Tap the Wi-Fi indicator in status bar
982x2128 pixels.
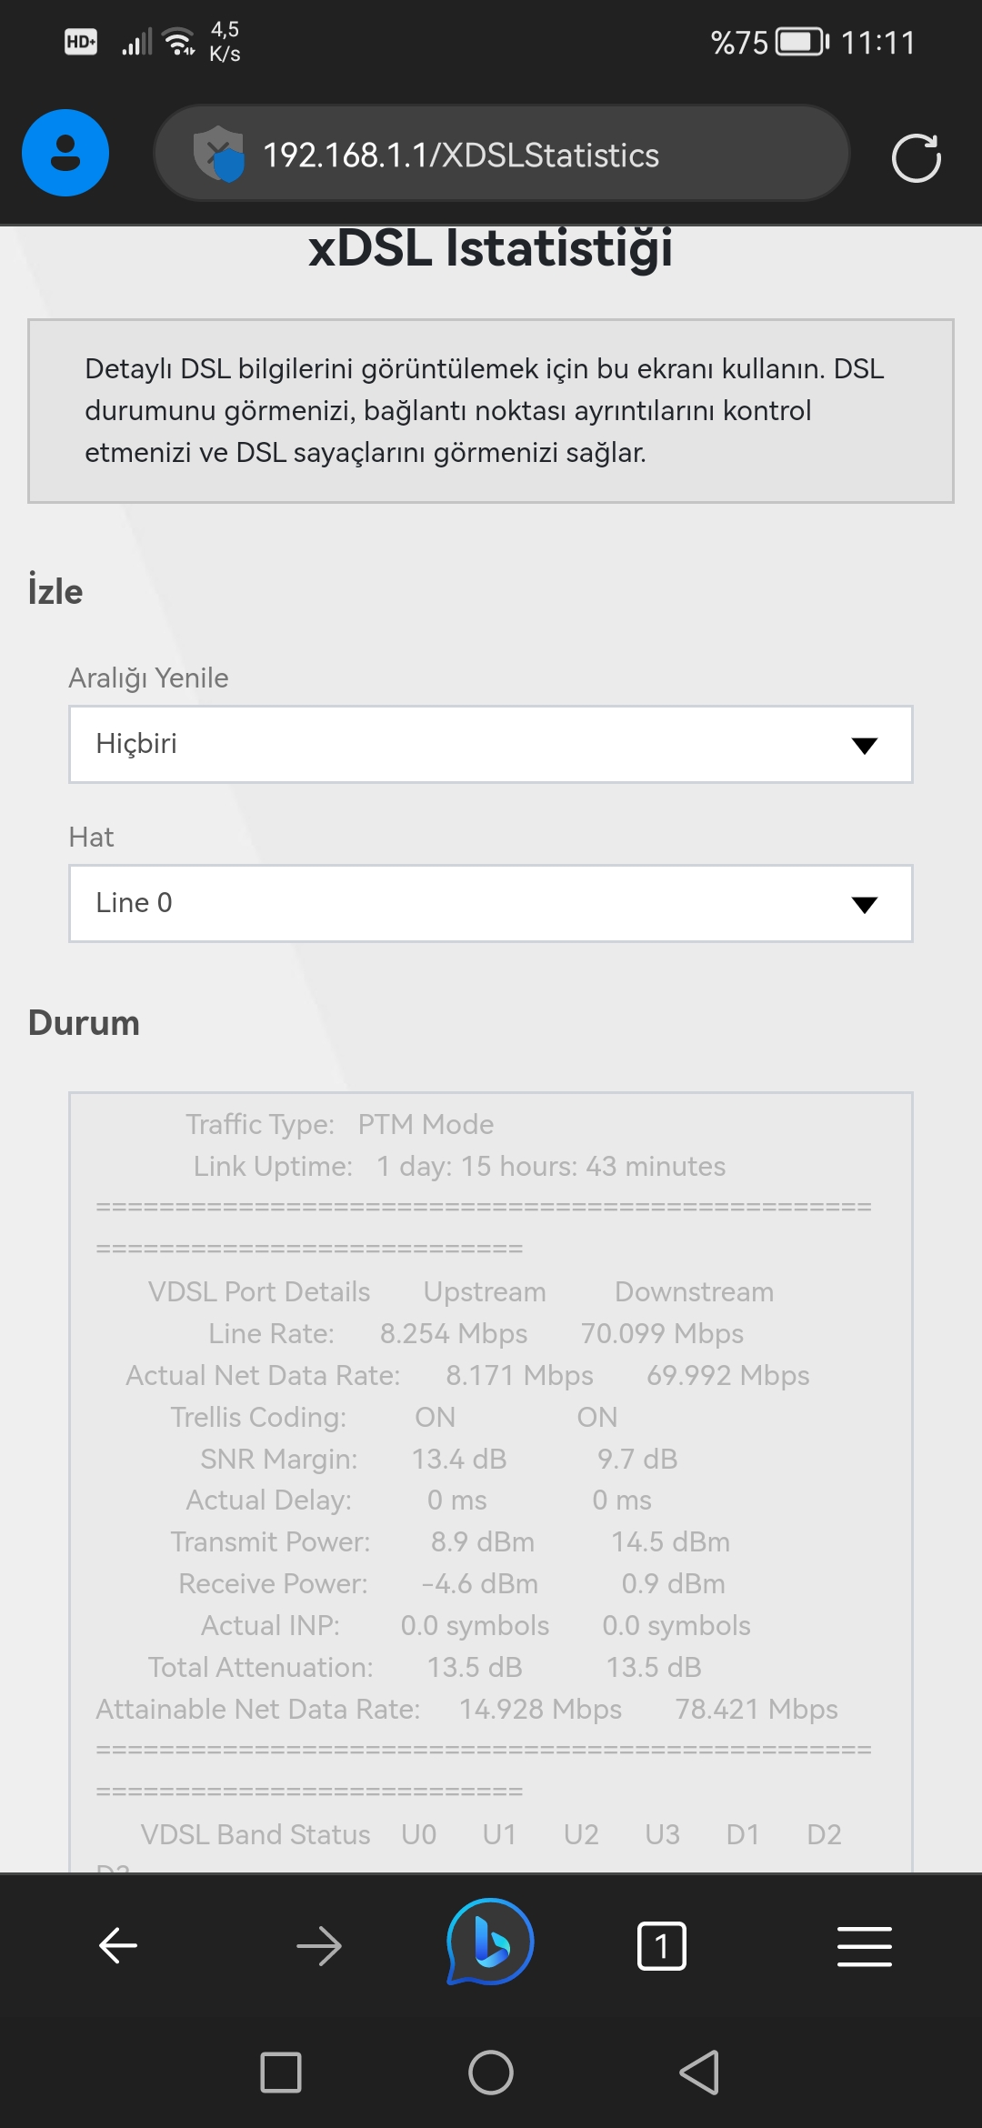pyautogui.click(x=177, y=42)
